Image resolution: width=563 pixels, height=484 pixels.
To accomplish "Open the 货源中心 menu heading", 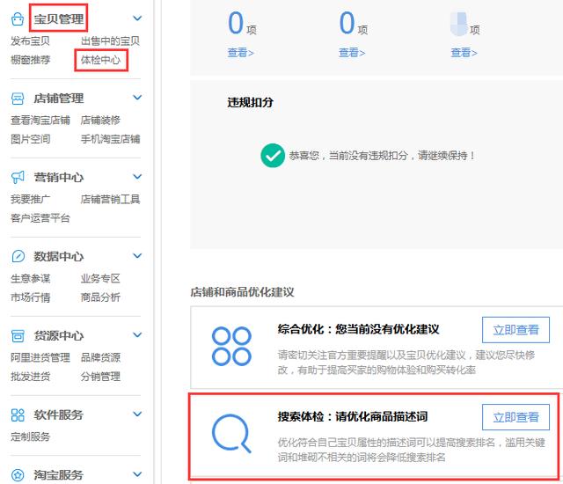I will [59, 335].
